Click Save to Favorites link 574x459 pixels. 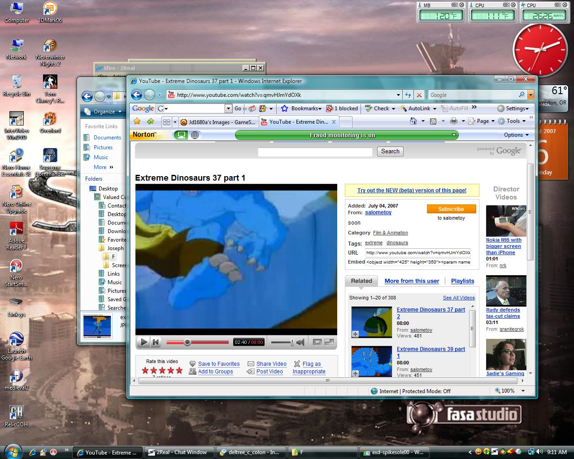[x=219, y=364]
